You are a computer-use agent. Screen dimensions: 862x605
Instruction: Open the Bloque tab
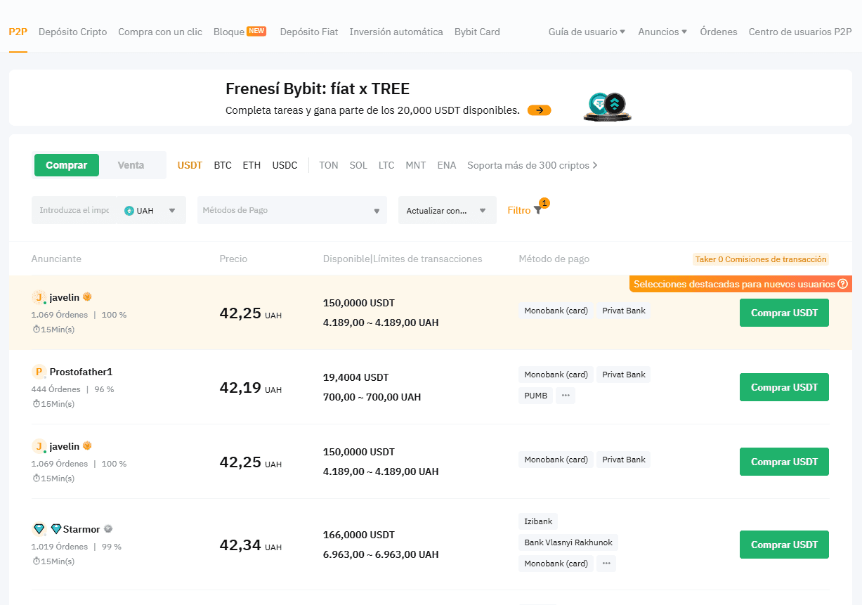(229, 32)
